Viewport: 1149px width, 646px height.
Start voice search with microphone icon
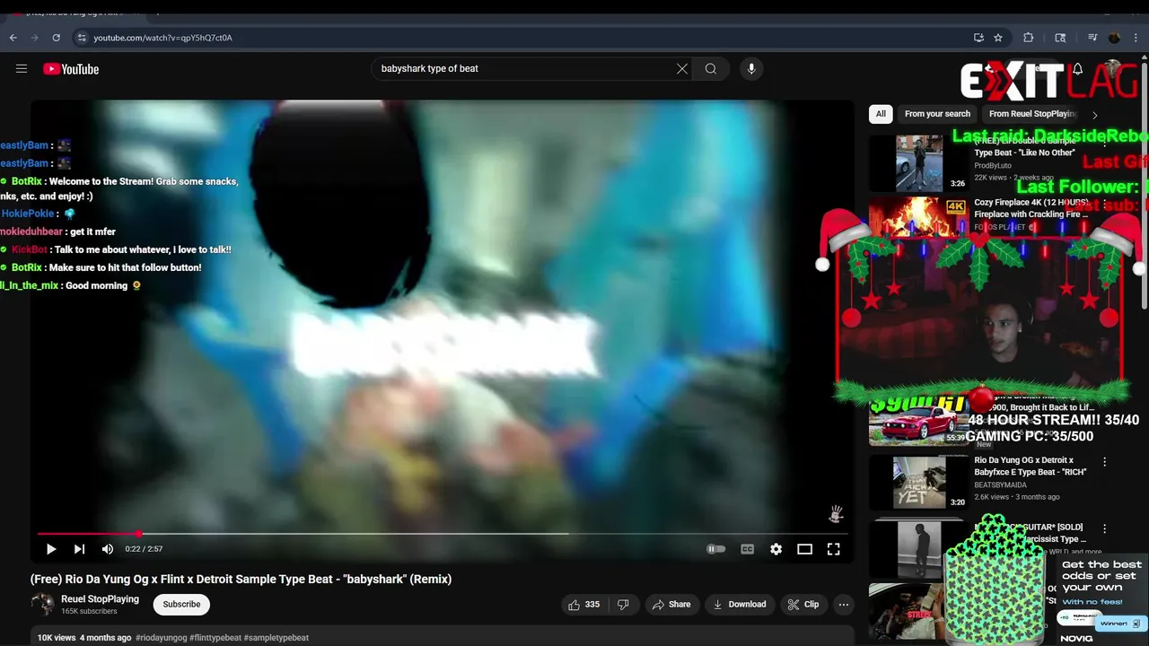point(751,68)
